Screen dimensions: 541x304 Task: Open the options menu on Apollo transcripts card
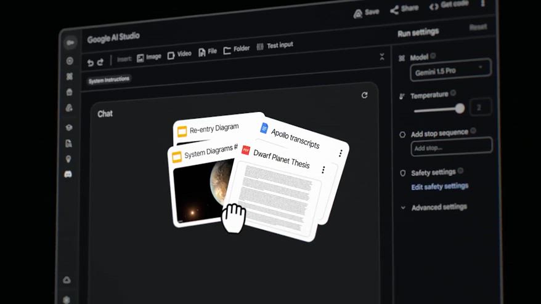click(341, 153)
